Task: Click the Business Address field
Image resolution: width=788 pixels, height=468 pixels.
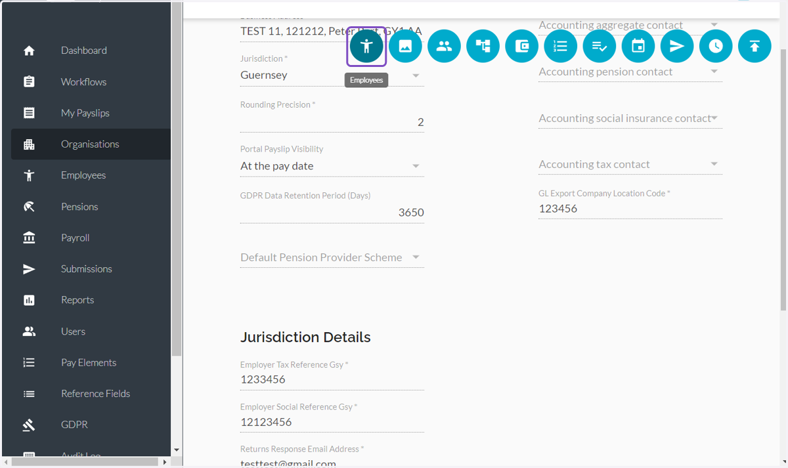Action: [x=332, y=31]
